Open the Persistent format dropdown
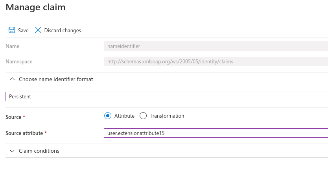 point(167,96)
